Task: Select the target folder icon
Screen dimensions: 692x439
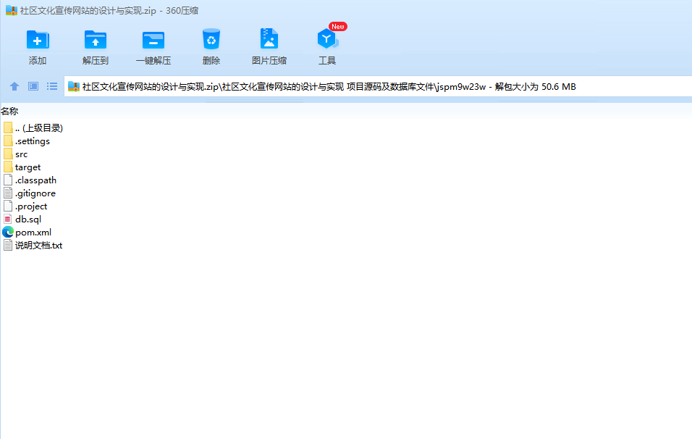Action: (8, 167)
